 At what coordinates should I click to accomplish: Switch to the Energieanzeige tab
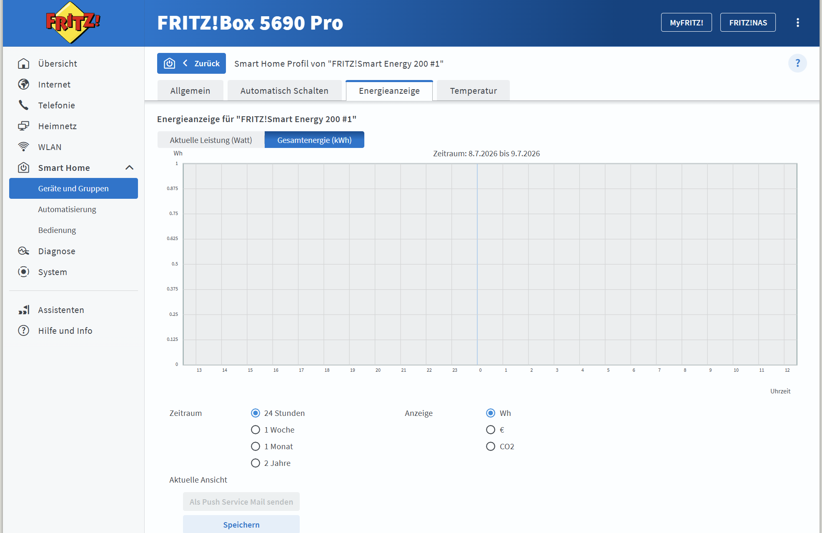coord(389,90)
